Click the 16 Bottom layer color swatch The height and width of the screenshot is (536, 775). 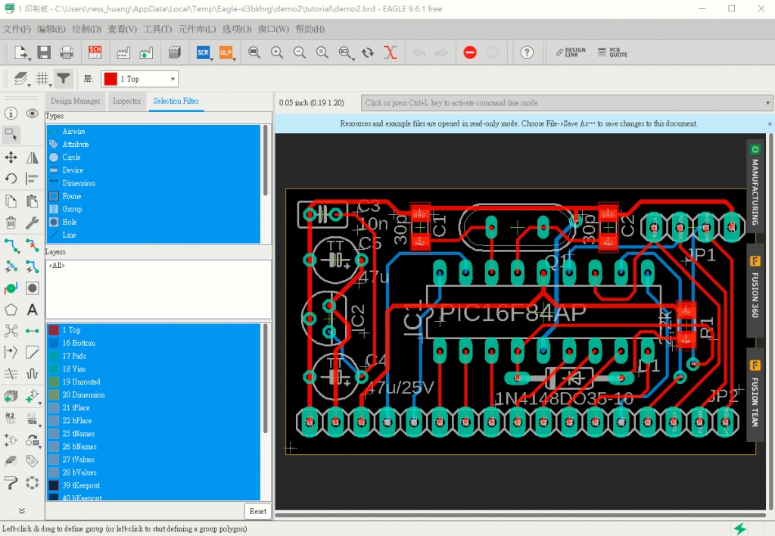pyautogui.click(x=53, y=343)
